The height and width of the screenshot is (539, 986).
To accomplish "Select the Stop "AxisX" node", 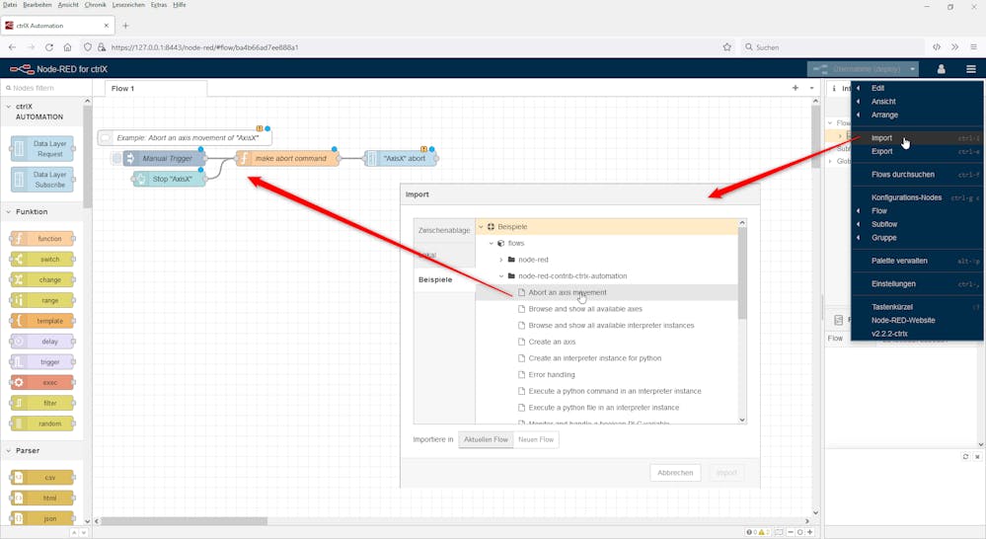I will click(x=169, y=180).
